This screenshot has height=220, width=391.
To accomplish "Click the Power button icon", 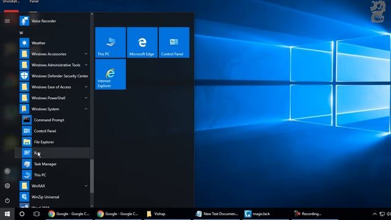I will pyautogui.click(x=7, y=200).
